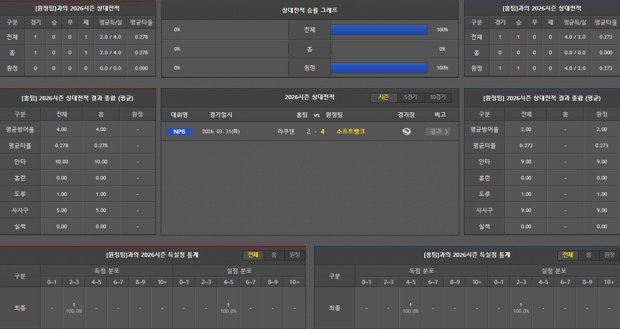Click the 경기장 column header

406,115
